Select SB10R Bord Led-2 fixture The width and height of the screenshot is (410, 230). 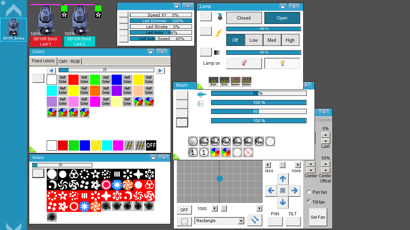(79, 26)
